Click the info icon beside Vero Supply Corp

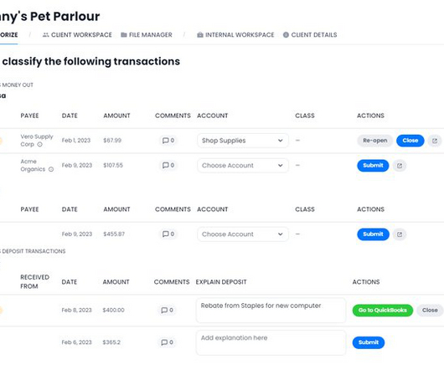point(40,144)
